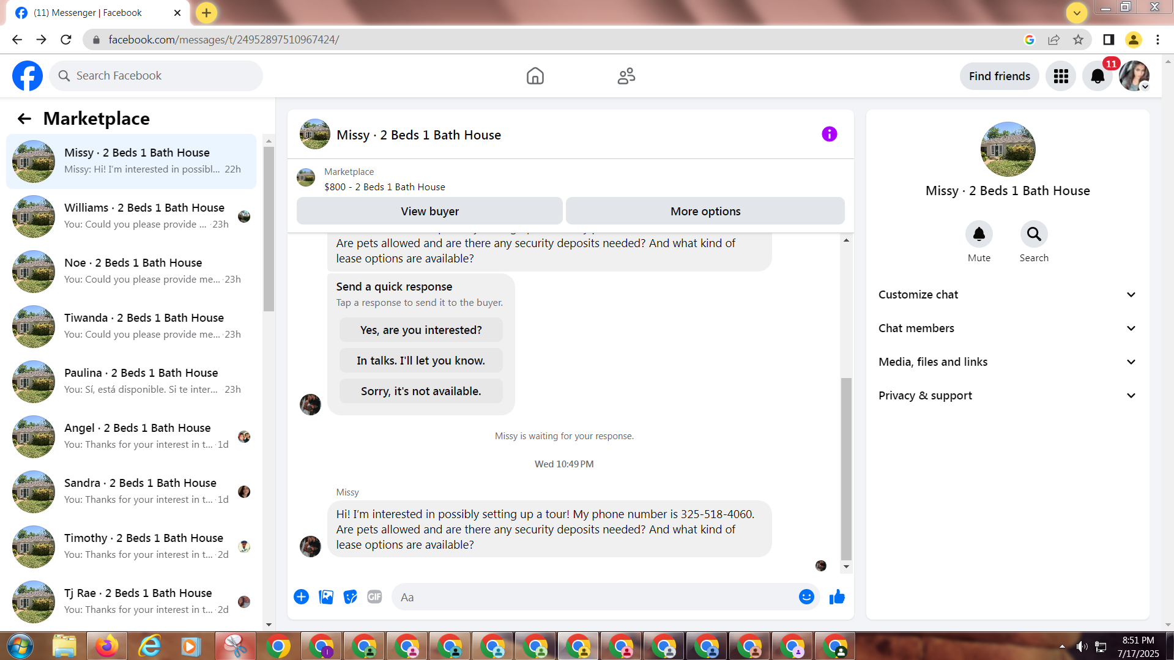The width and height of the screenshot is (1174, 660).
Task: Expand Media, files and links section
Action: point(1008,362)
